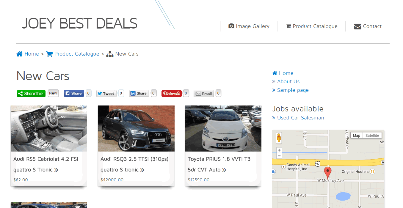Click the W McElroy Ave map label
403x208 pixels.
point(330,181)
